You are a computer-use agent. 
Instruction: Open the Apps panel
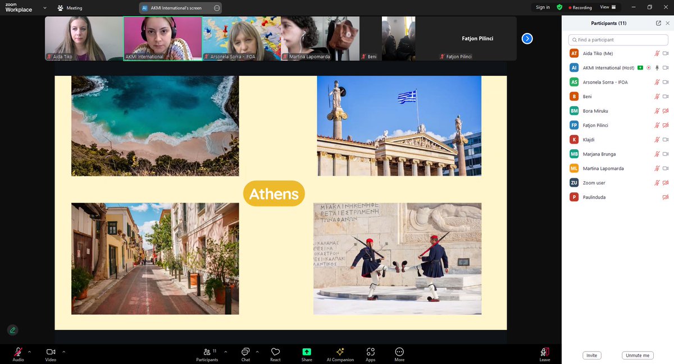(x=370, y=352)
